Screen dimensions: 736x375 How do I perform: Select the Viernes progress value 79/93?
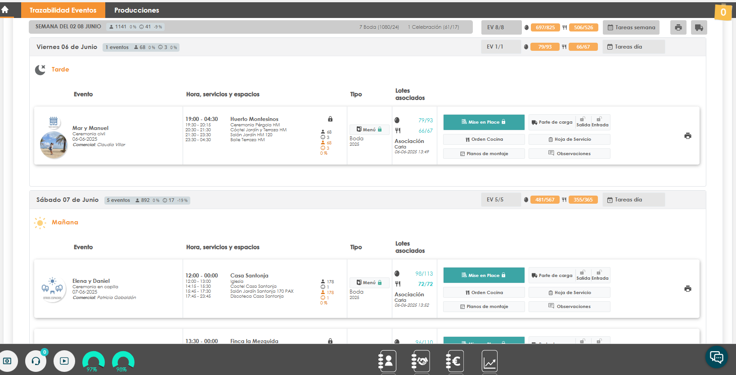(x=545, y=47)
